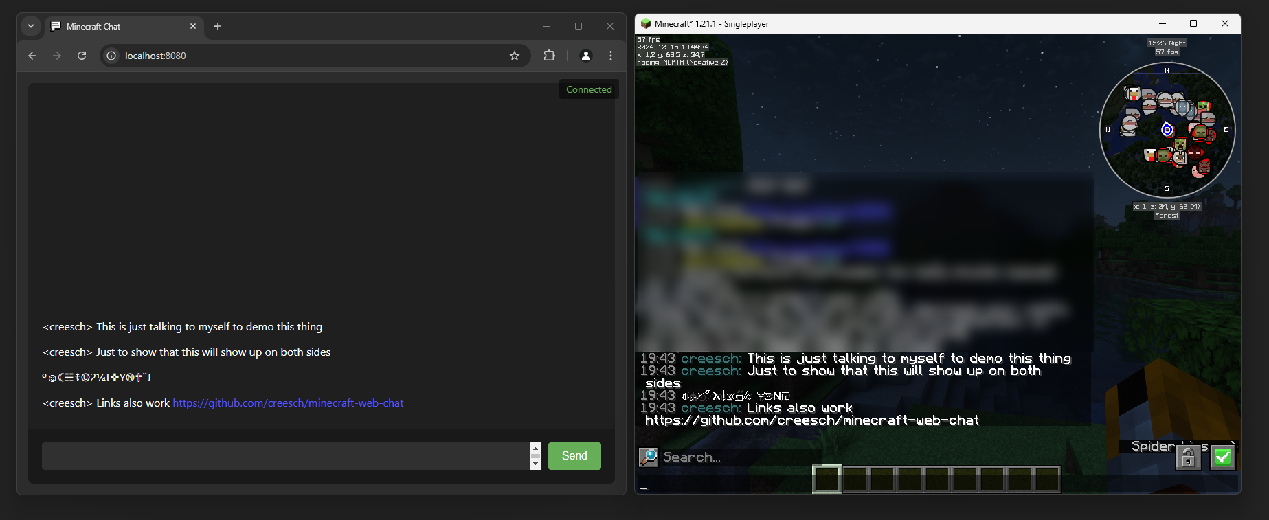
Task: Toggle the padlock lock icon in Minecraft
Action: [x=1188, y=457]
